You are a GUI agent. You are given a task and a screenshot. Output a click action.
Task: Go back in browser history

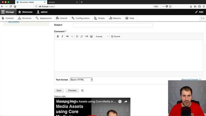2,6
